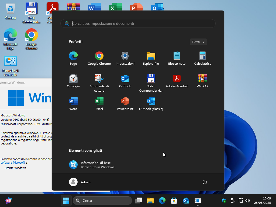Launch Calcolatrice from pinned apps
The image size is (276, 207).
tap(203, 58)
